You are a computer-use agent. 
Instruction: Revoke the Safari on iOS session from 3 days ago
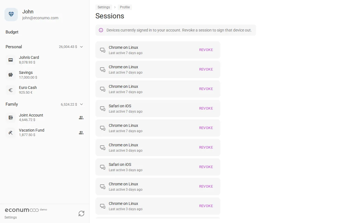point(206,167)
